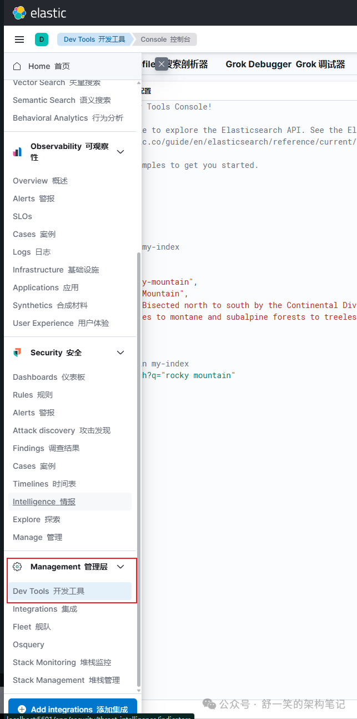Click the plus icon in Add integrations

pyautogui.click(x=22, y=709)
